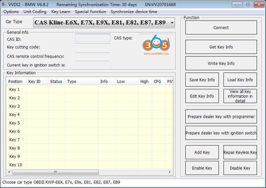Click the table scrollbar left arrow

pos(9,172)
